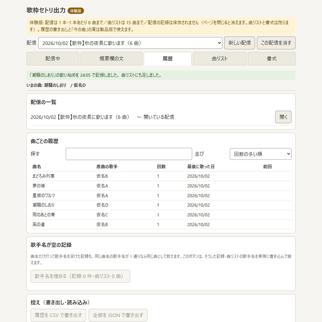This screenshot has height=322, width=322.
Task: Select 潮騒のしおり in the history table
Action: pos(161,205)
